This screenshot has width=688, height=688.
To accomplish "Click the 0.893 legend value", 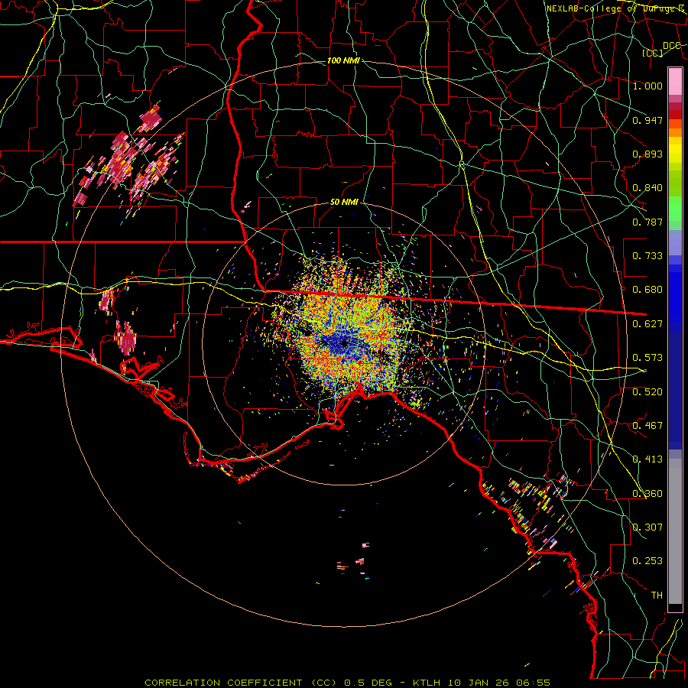I will [647, 154].
